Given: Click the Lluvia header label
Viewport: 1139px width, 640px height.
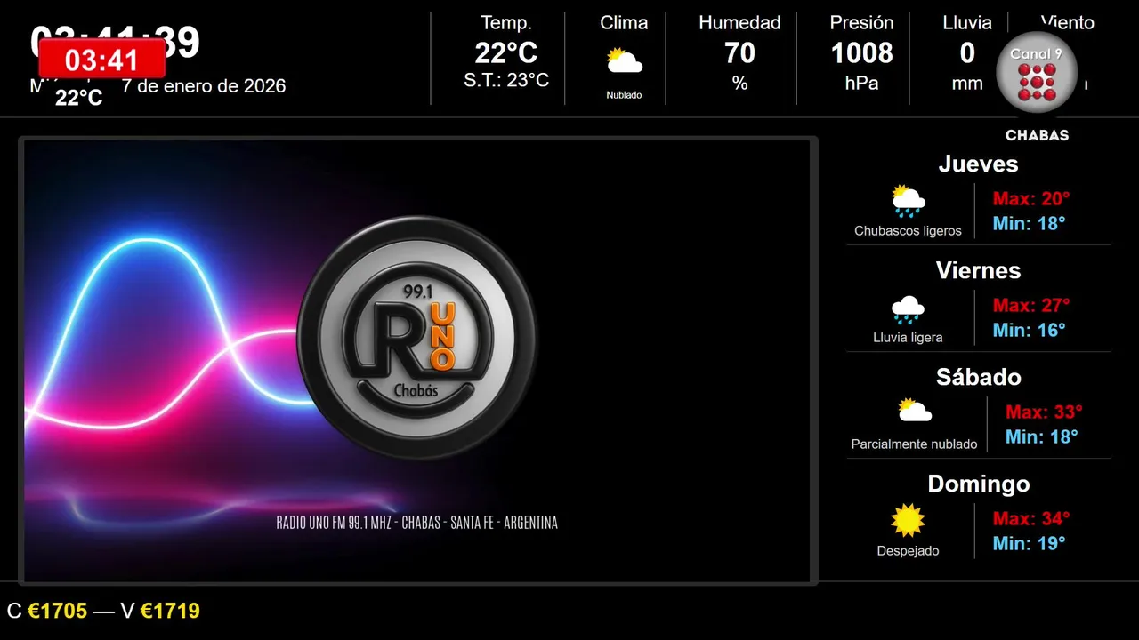Looking at the screenshot, I should pos(967,22).
